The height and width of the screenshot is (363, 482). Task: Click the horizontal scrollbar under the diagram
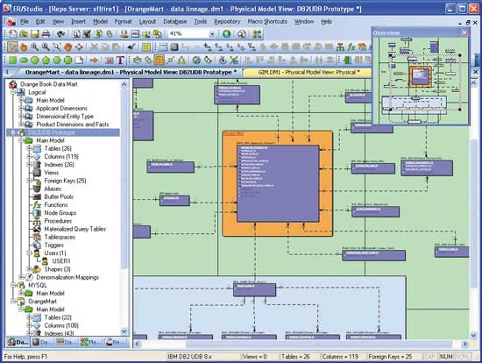pyautogui.click(x=301, y=344)
